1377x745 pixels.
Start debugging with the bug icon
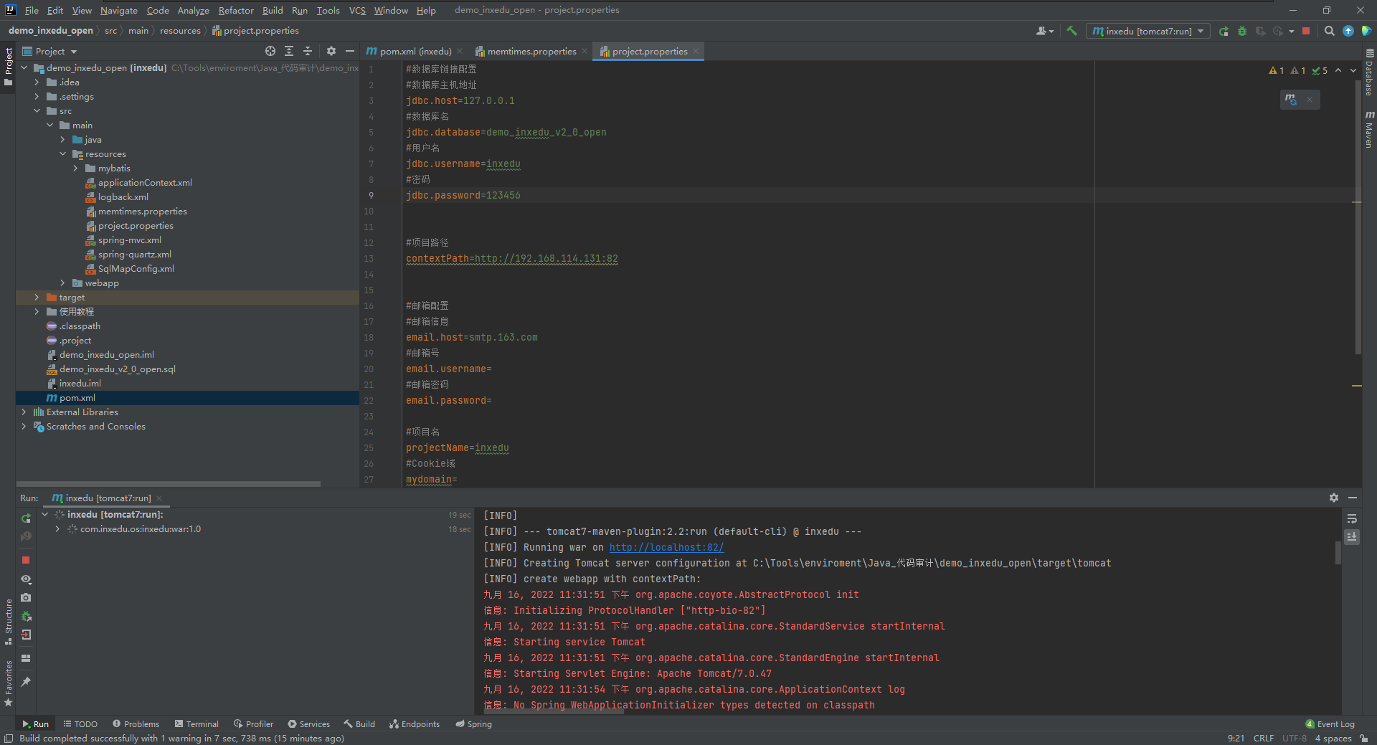coord(1242,31)
